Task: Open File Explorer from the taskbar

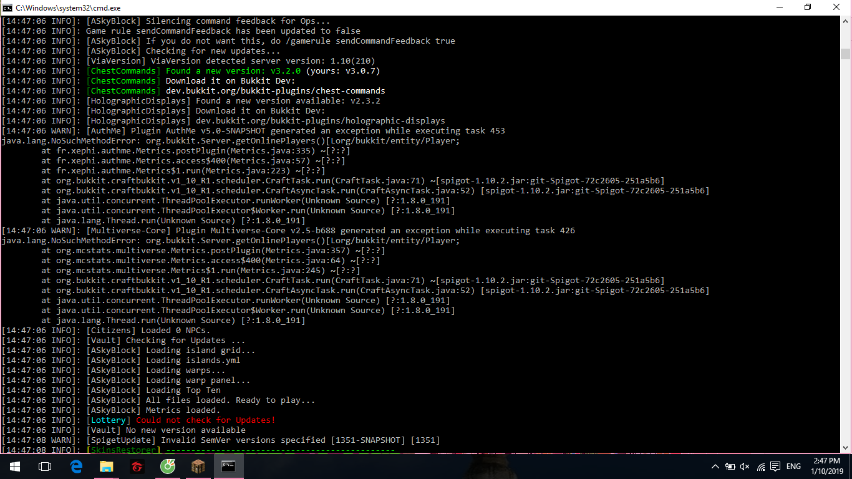Action: point(107,467)
